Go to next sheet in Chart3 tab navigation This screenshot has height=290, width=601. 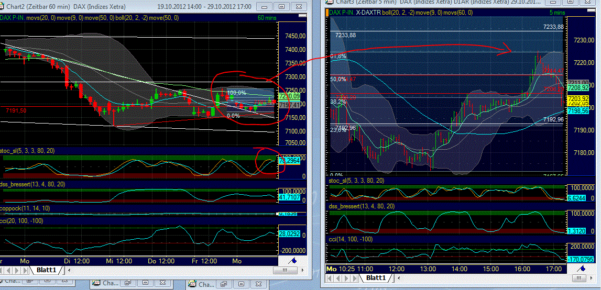(x=346, y=278)
